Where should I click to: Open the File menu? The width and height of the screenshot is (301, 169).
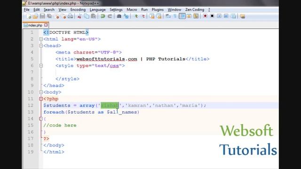(x=27, y=9)
